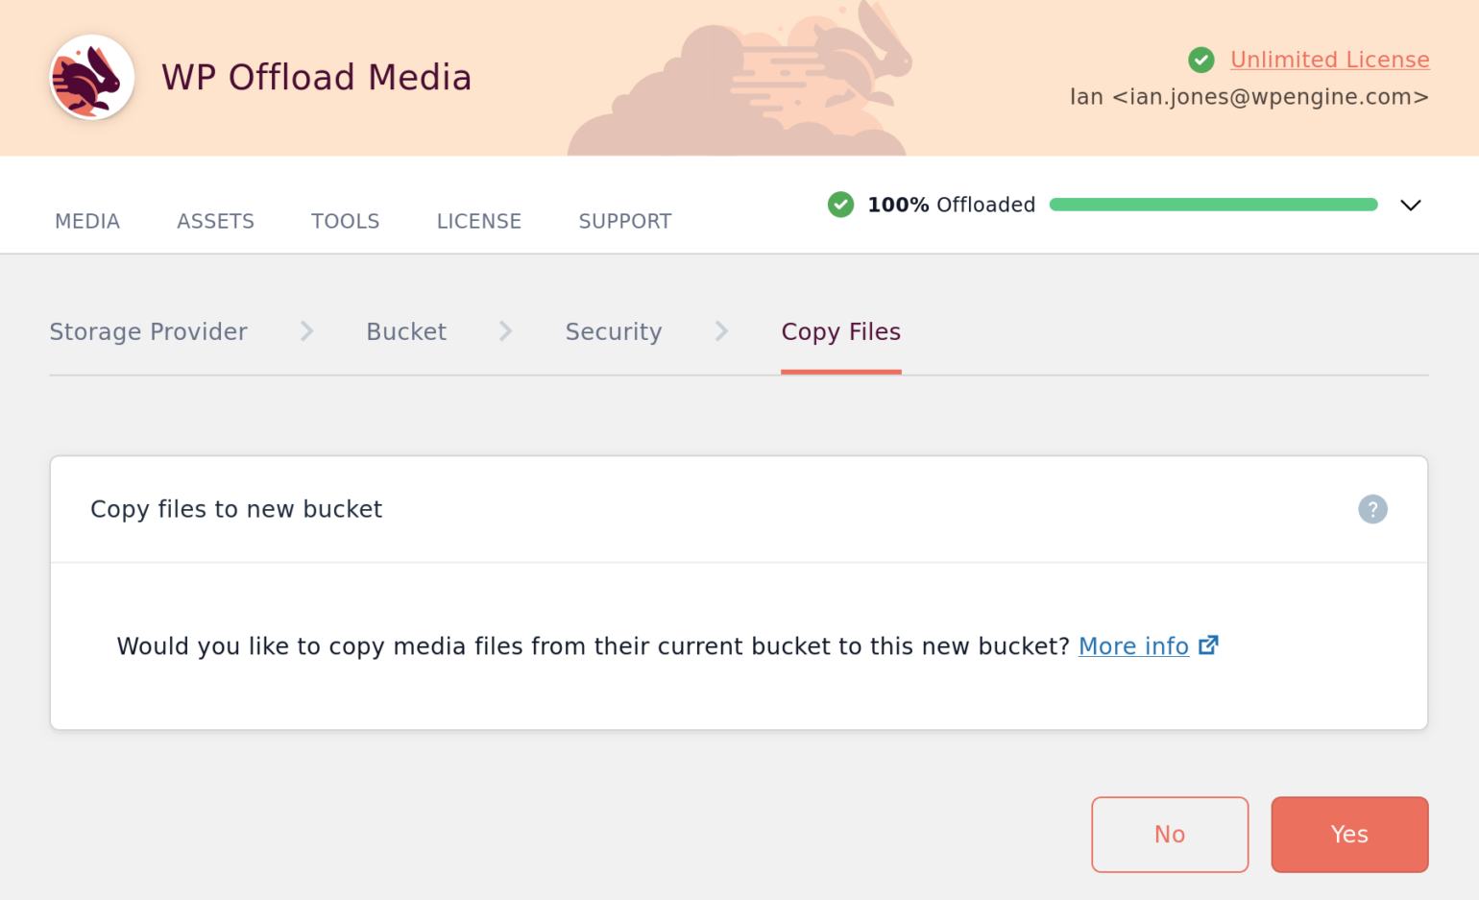Go back to Storage Provider step
The width and height of the screenshot is (1479, 900).
click(x=148, y=331)
